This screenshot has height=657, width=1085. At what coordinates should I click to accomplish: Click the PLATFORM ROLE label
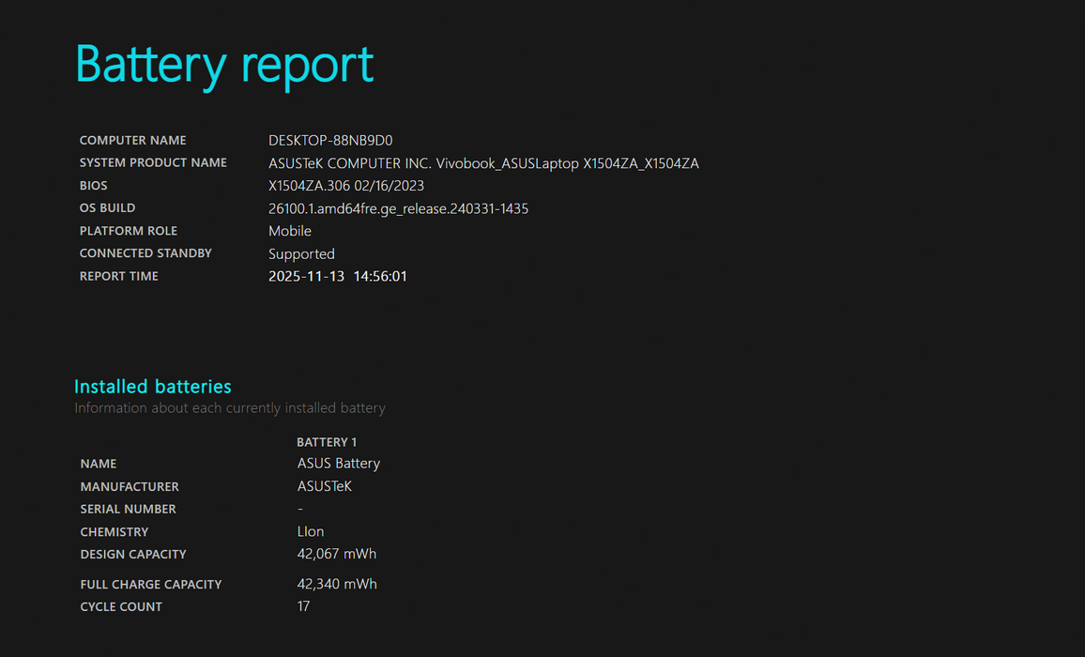point(128,231)
